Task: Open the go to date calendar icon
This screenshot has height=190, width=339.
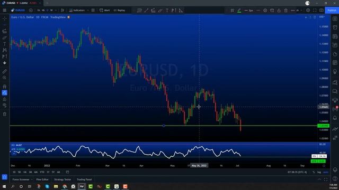Action: click(67, 172)
